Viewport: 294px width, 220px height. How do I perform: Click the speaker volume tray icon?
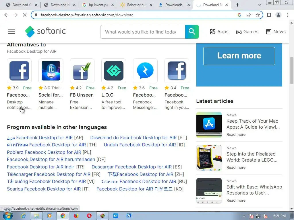coord(265,216)
